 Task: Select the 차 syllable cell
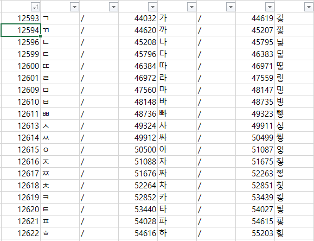tap(177, 186)
